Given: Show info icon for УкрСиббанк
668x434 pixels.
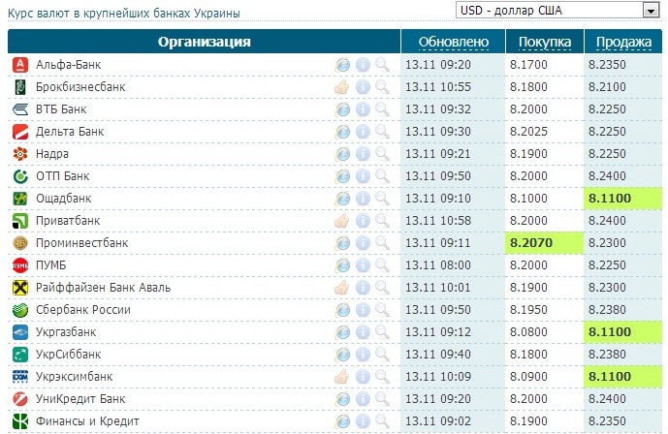Looking at the screenshot, I should 363,354.
